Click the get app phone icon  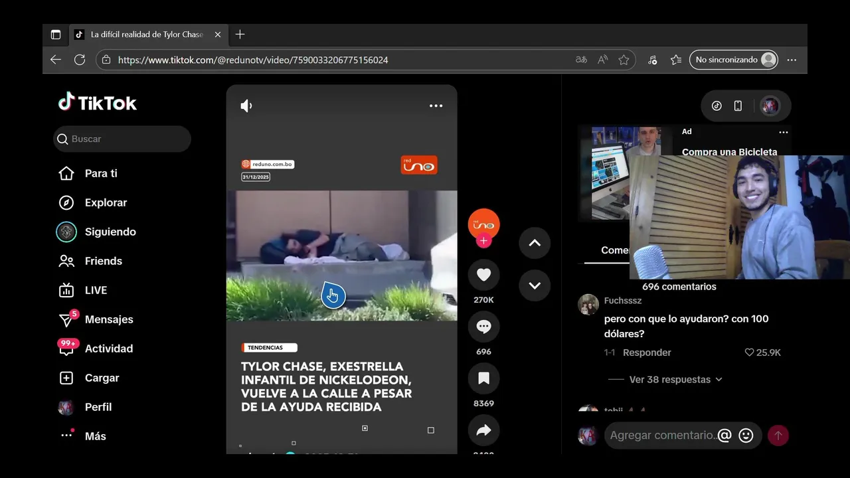point(738,106)
